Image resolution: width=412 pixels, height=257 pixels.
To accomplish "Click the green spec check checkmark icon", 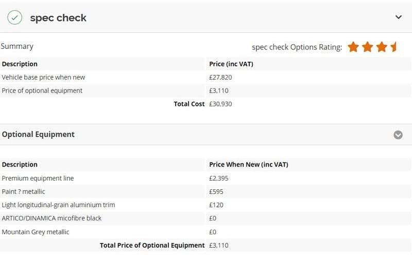I will (x=14, y=17).
